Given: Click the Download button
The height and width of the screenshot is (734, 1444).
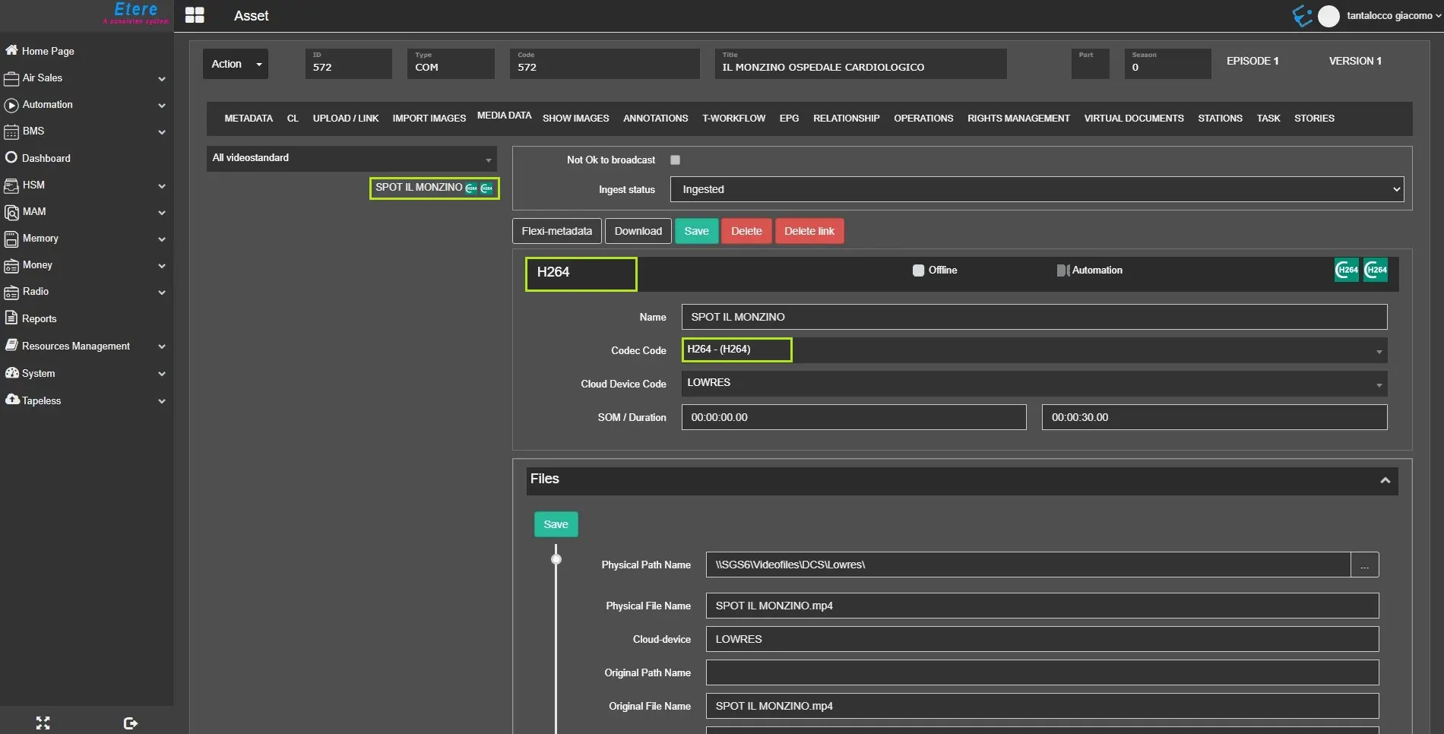Looking at the screenshot, I should click(x=638, y=231).
